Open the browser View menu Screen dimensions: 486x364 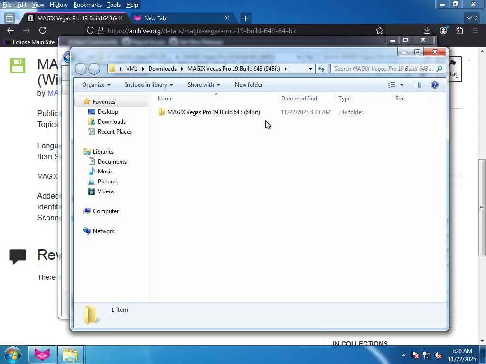click(38, 5)
